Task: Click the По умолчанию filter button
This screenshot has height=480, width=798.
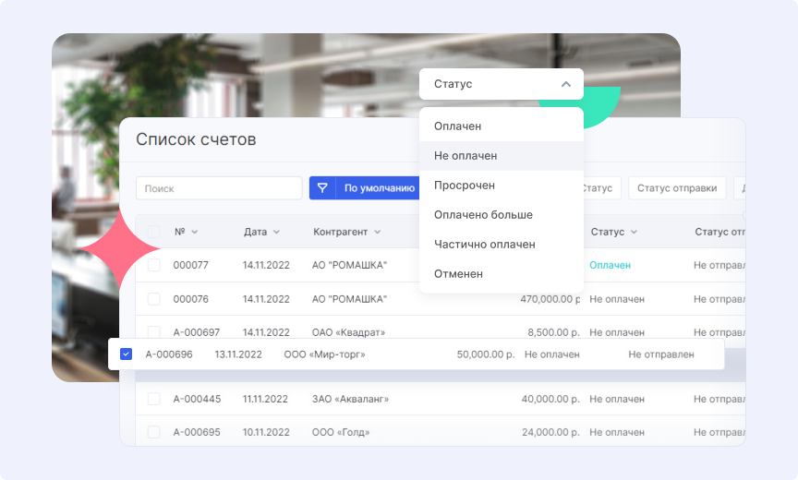Action: [x=377, y=188]
